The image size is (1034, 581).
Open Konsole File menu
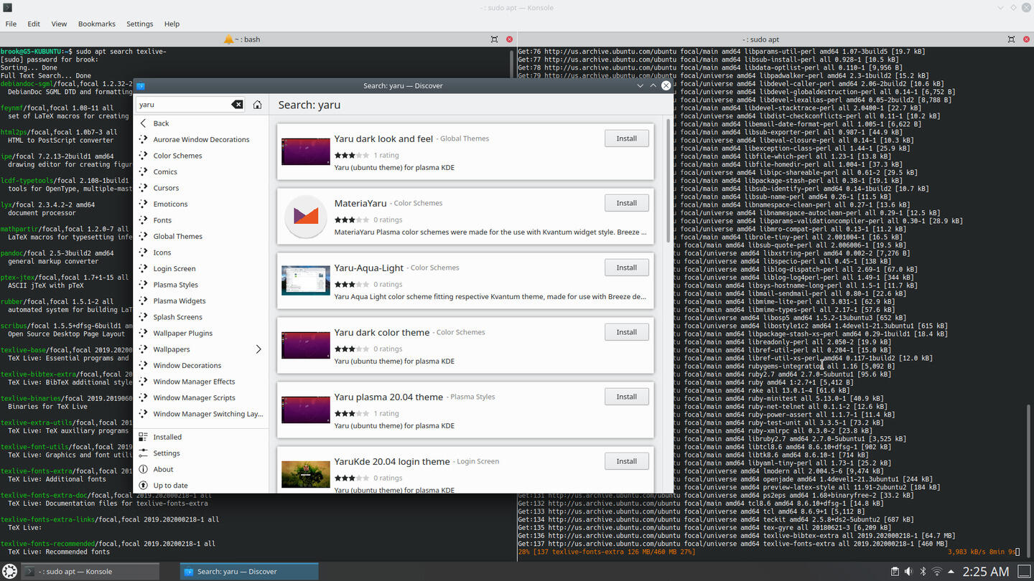pos(11,24)
